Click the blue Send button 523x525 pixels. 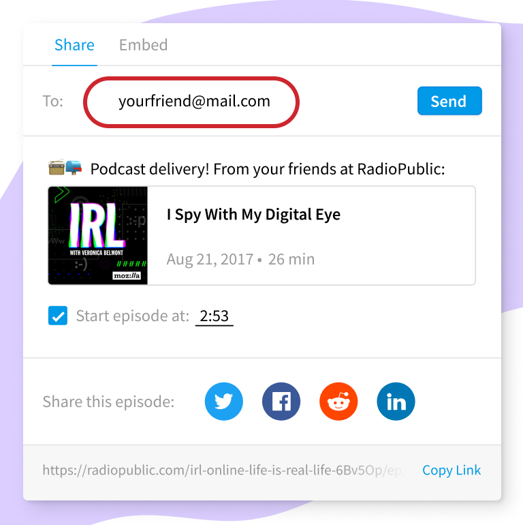click(x=449, y=101)
